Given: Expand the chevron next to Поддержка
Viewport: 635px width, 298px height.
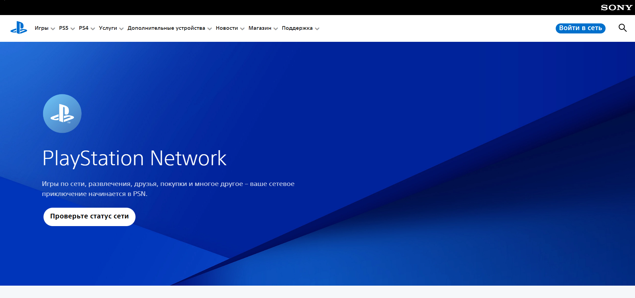Looking at the screenshot, I should coord(317,29).
